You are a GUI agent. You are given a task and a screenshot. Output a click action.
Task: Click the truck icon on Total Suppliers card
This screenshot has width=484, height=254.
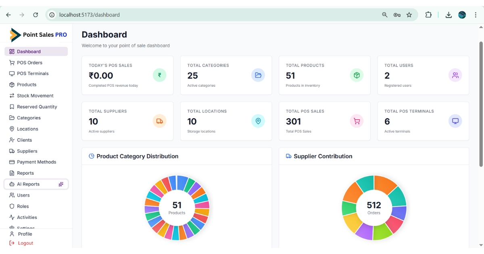point(159,121)
